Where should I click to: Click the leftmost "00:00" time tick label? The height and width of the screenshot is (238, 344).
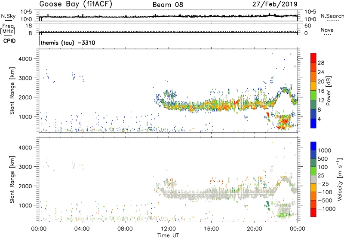coord(39,229)
